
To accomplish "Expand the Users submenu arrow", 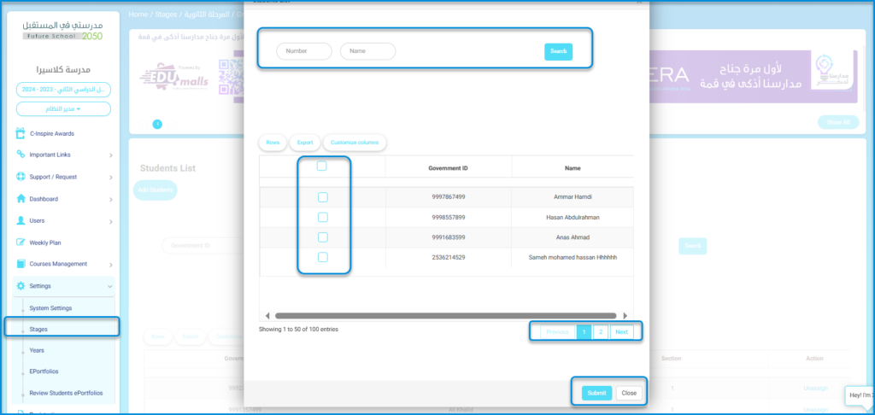I will point(111,221).
